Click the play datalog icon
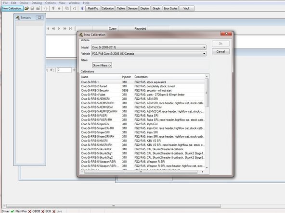The image size is (285, 213). pos(59,29)
